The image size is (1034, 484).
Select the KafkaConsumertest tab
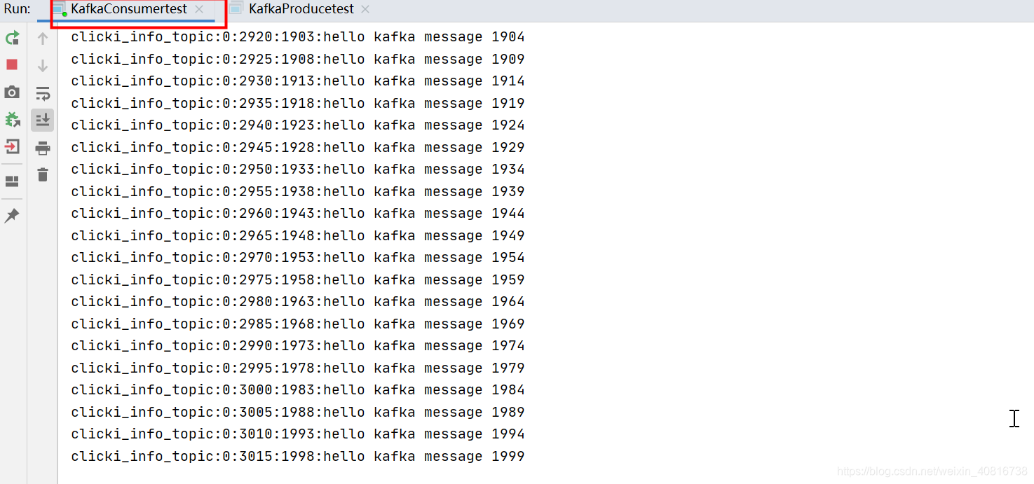[126, 9]
